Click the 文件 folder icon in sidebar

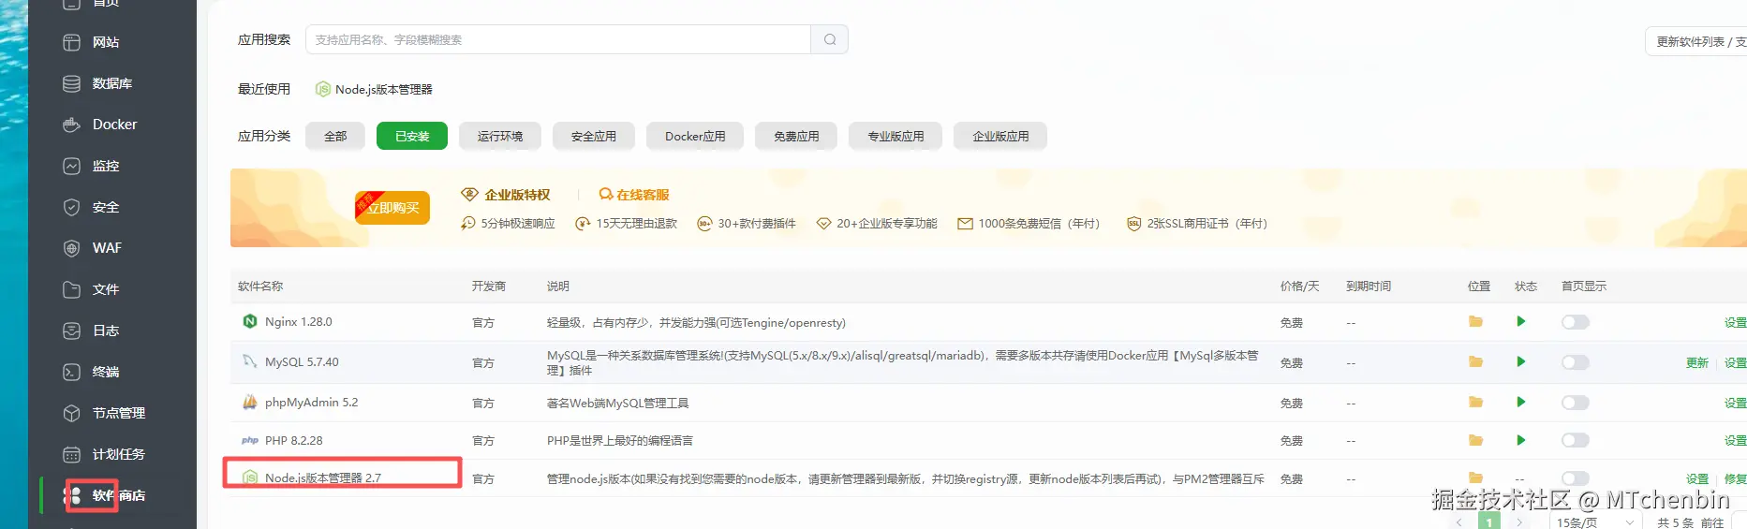click(x=71, y=289)
